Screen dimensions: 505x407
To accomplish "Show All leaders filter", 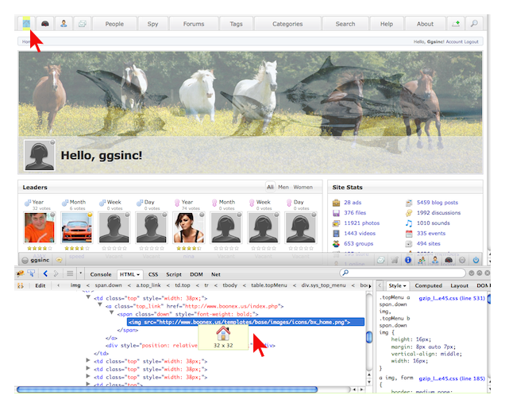I will (270, 188).
